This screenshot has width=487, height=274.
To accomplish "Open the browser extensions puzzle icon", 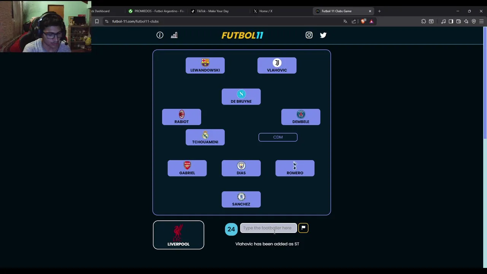I will tap(423, 21).
